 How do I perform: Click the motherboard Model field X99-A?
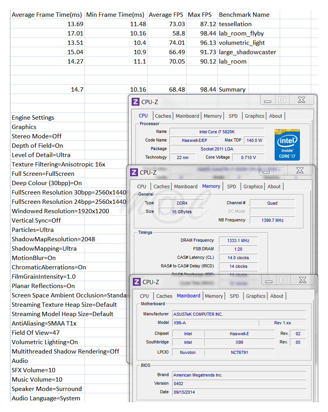pos(215,323)
